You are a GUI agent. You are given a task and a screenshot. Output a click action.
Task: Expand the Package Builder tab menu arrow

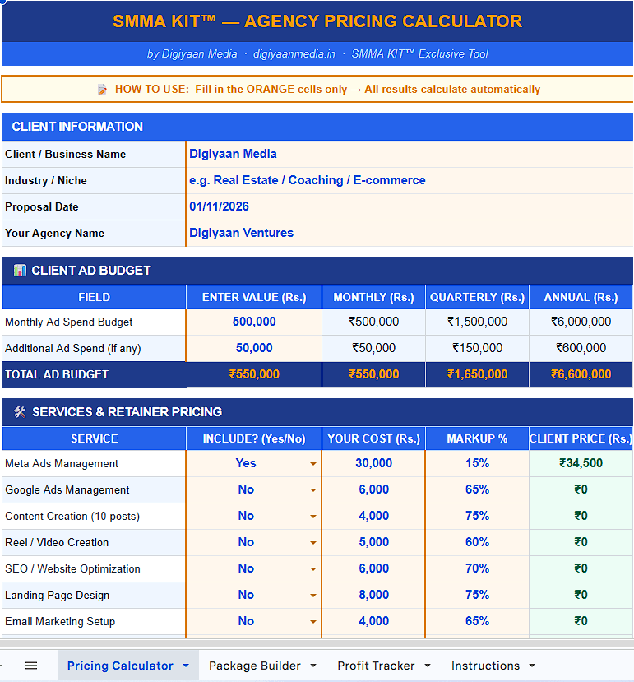(x=313, y=666)
